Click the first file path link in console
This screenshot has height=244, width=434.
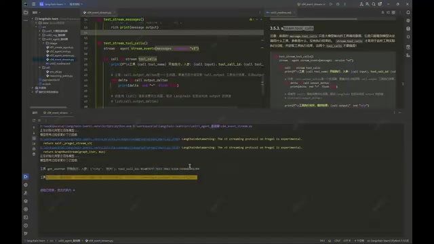[110, 139]
